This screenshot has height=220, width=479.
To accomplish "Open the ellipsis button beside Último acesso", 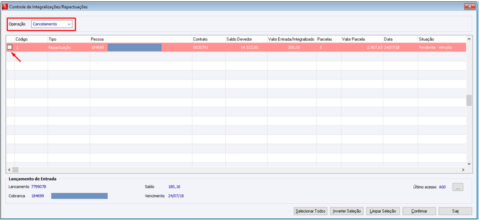I will tap(458, 187).
